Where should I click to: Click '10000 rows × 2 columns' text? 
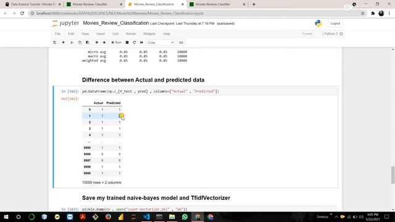click(102, 183)
